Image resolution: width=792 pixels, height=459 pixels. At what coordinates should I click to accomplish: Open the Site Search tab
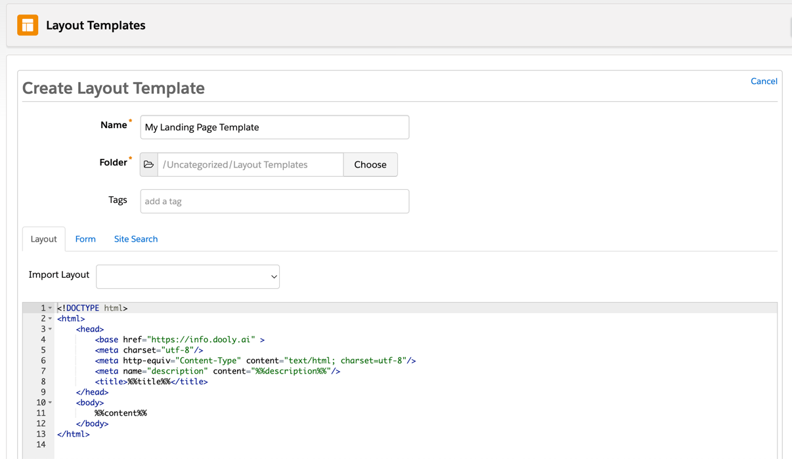pyautogui.click(x=136, y=239)
